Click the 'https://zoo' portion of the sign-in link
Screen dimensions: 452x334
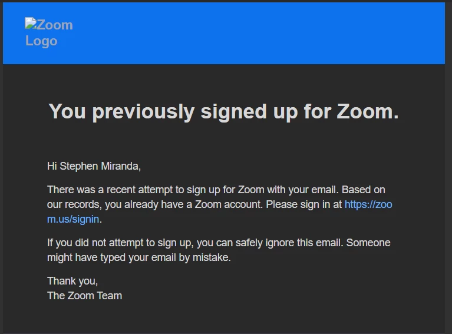368,204
